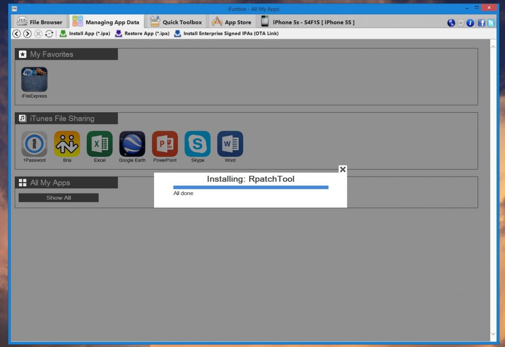505x347 pixels.
Task: Switch to the File Browser tab
Action: [40, 22]
